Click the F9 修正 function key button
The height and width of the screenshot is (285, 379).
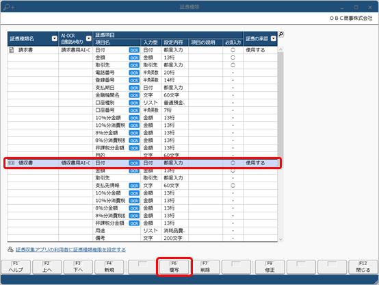[x=270, y=267]
